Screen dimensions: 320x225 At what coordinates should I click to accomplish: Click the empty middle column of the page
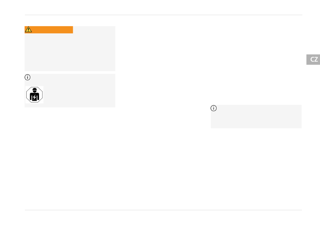click(x=163, y=112)
